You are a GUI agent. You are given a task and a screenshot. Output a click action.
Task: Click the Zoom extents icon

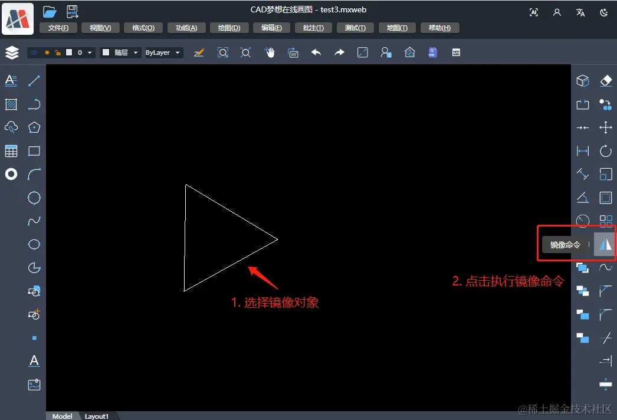[245, 52]
